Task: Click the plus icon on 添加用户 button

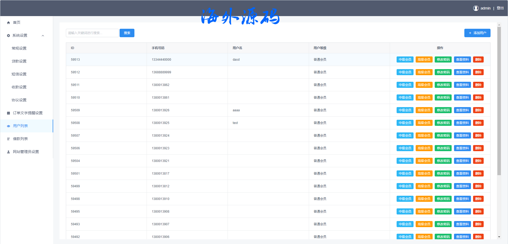Action: pyautogui.click(x=470, y=33)
